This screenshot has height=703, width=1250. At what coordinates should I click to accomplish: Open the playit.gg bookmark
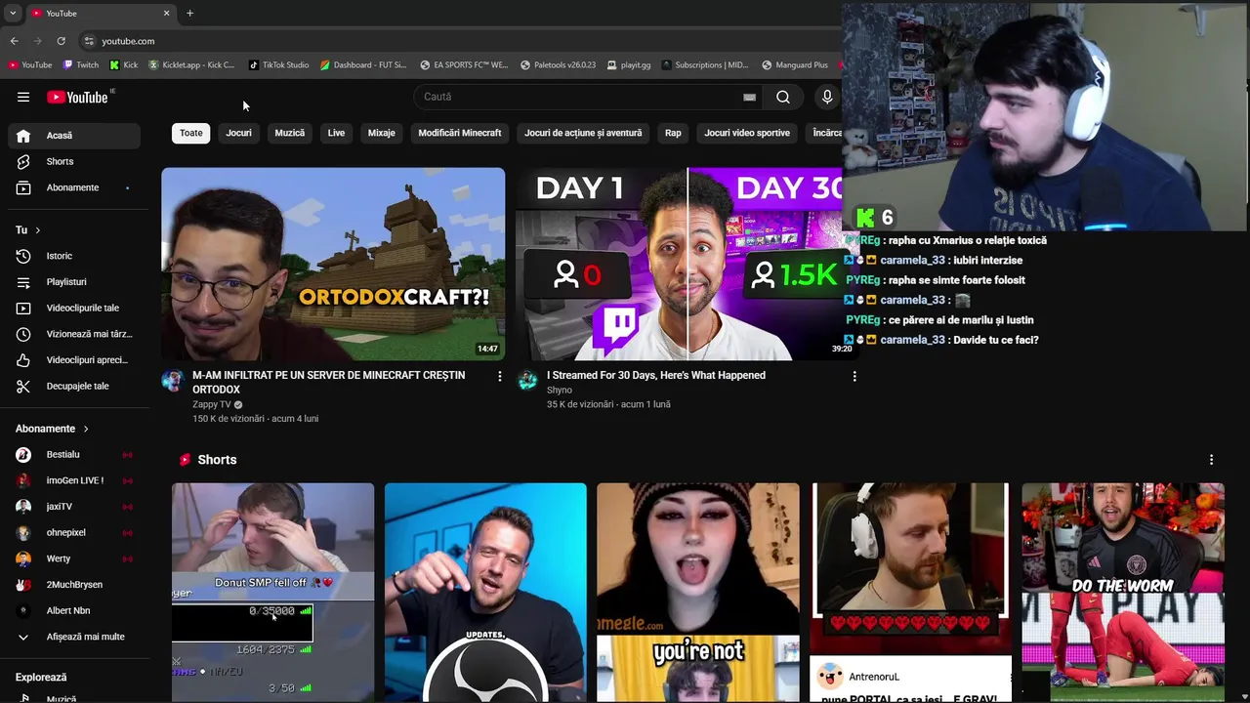[629, 65]
